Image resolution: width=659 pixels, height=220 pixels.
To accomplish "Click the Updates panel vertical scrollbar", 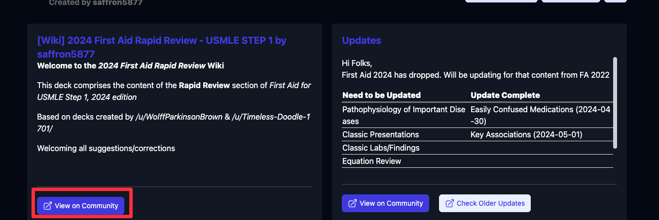I will [x=615, y=102].
